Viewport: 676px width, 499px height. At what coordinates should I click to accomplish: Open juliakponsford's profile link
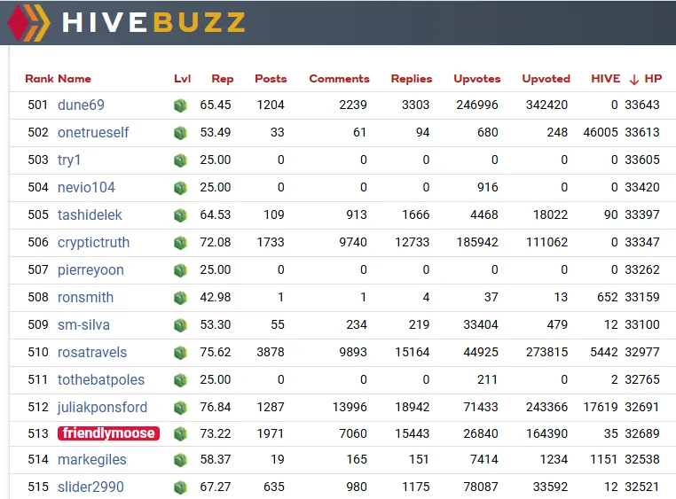click(x=102, y=408)
